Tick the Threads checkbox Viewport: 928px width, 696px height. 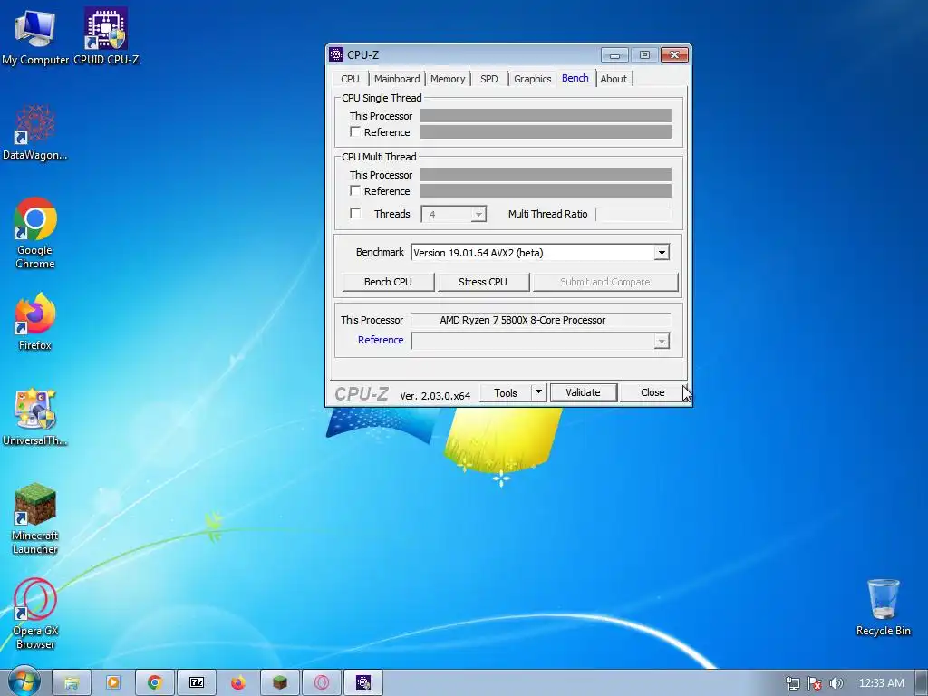click(x=355, y=213)
